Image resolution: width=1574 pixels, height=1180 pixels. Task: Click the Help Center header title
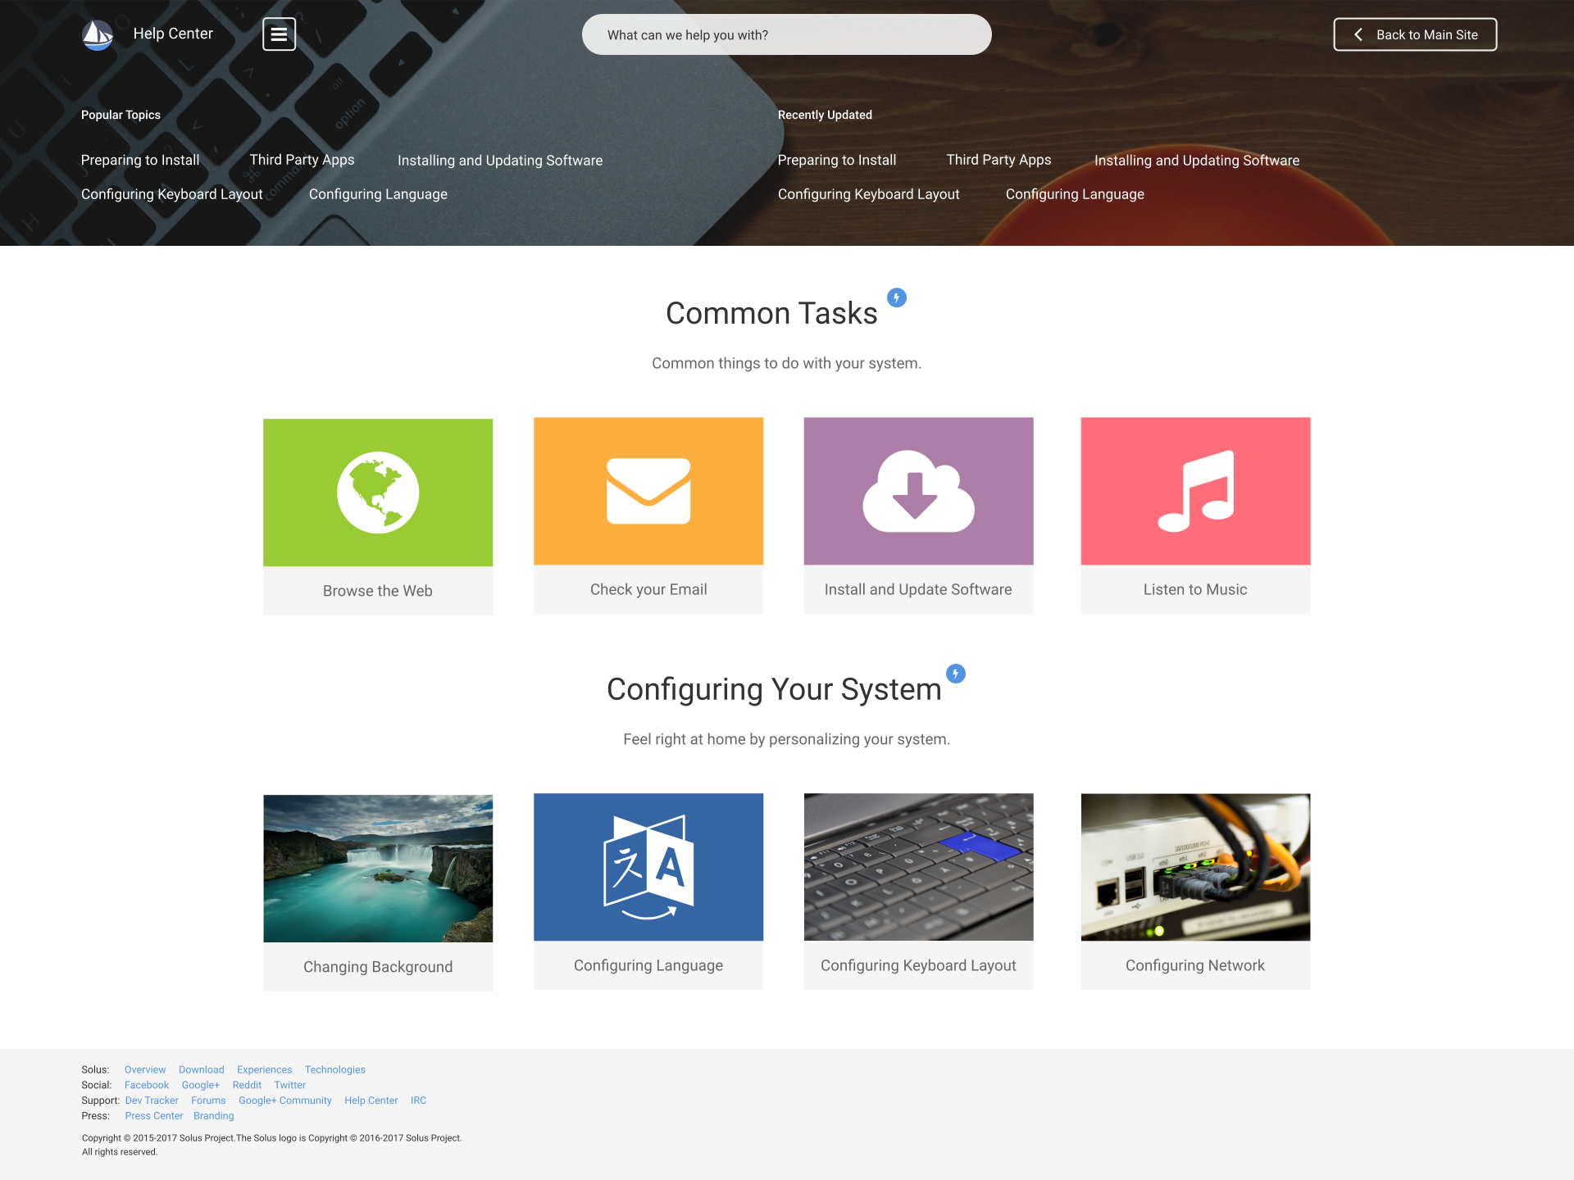[x=173, y=34]
